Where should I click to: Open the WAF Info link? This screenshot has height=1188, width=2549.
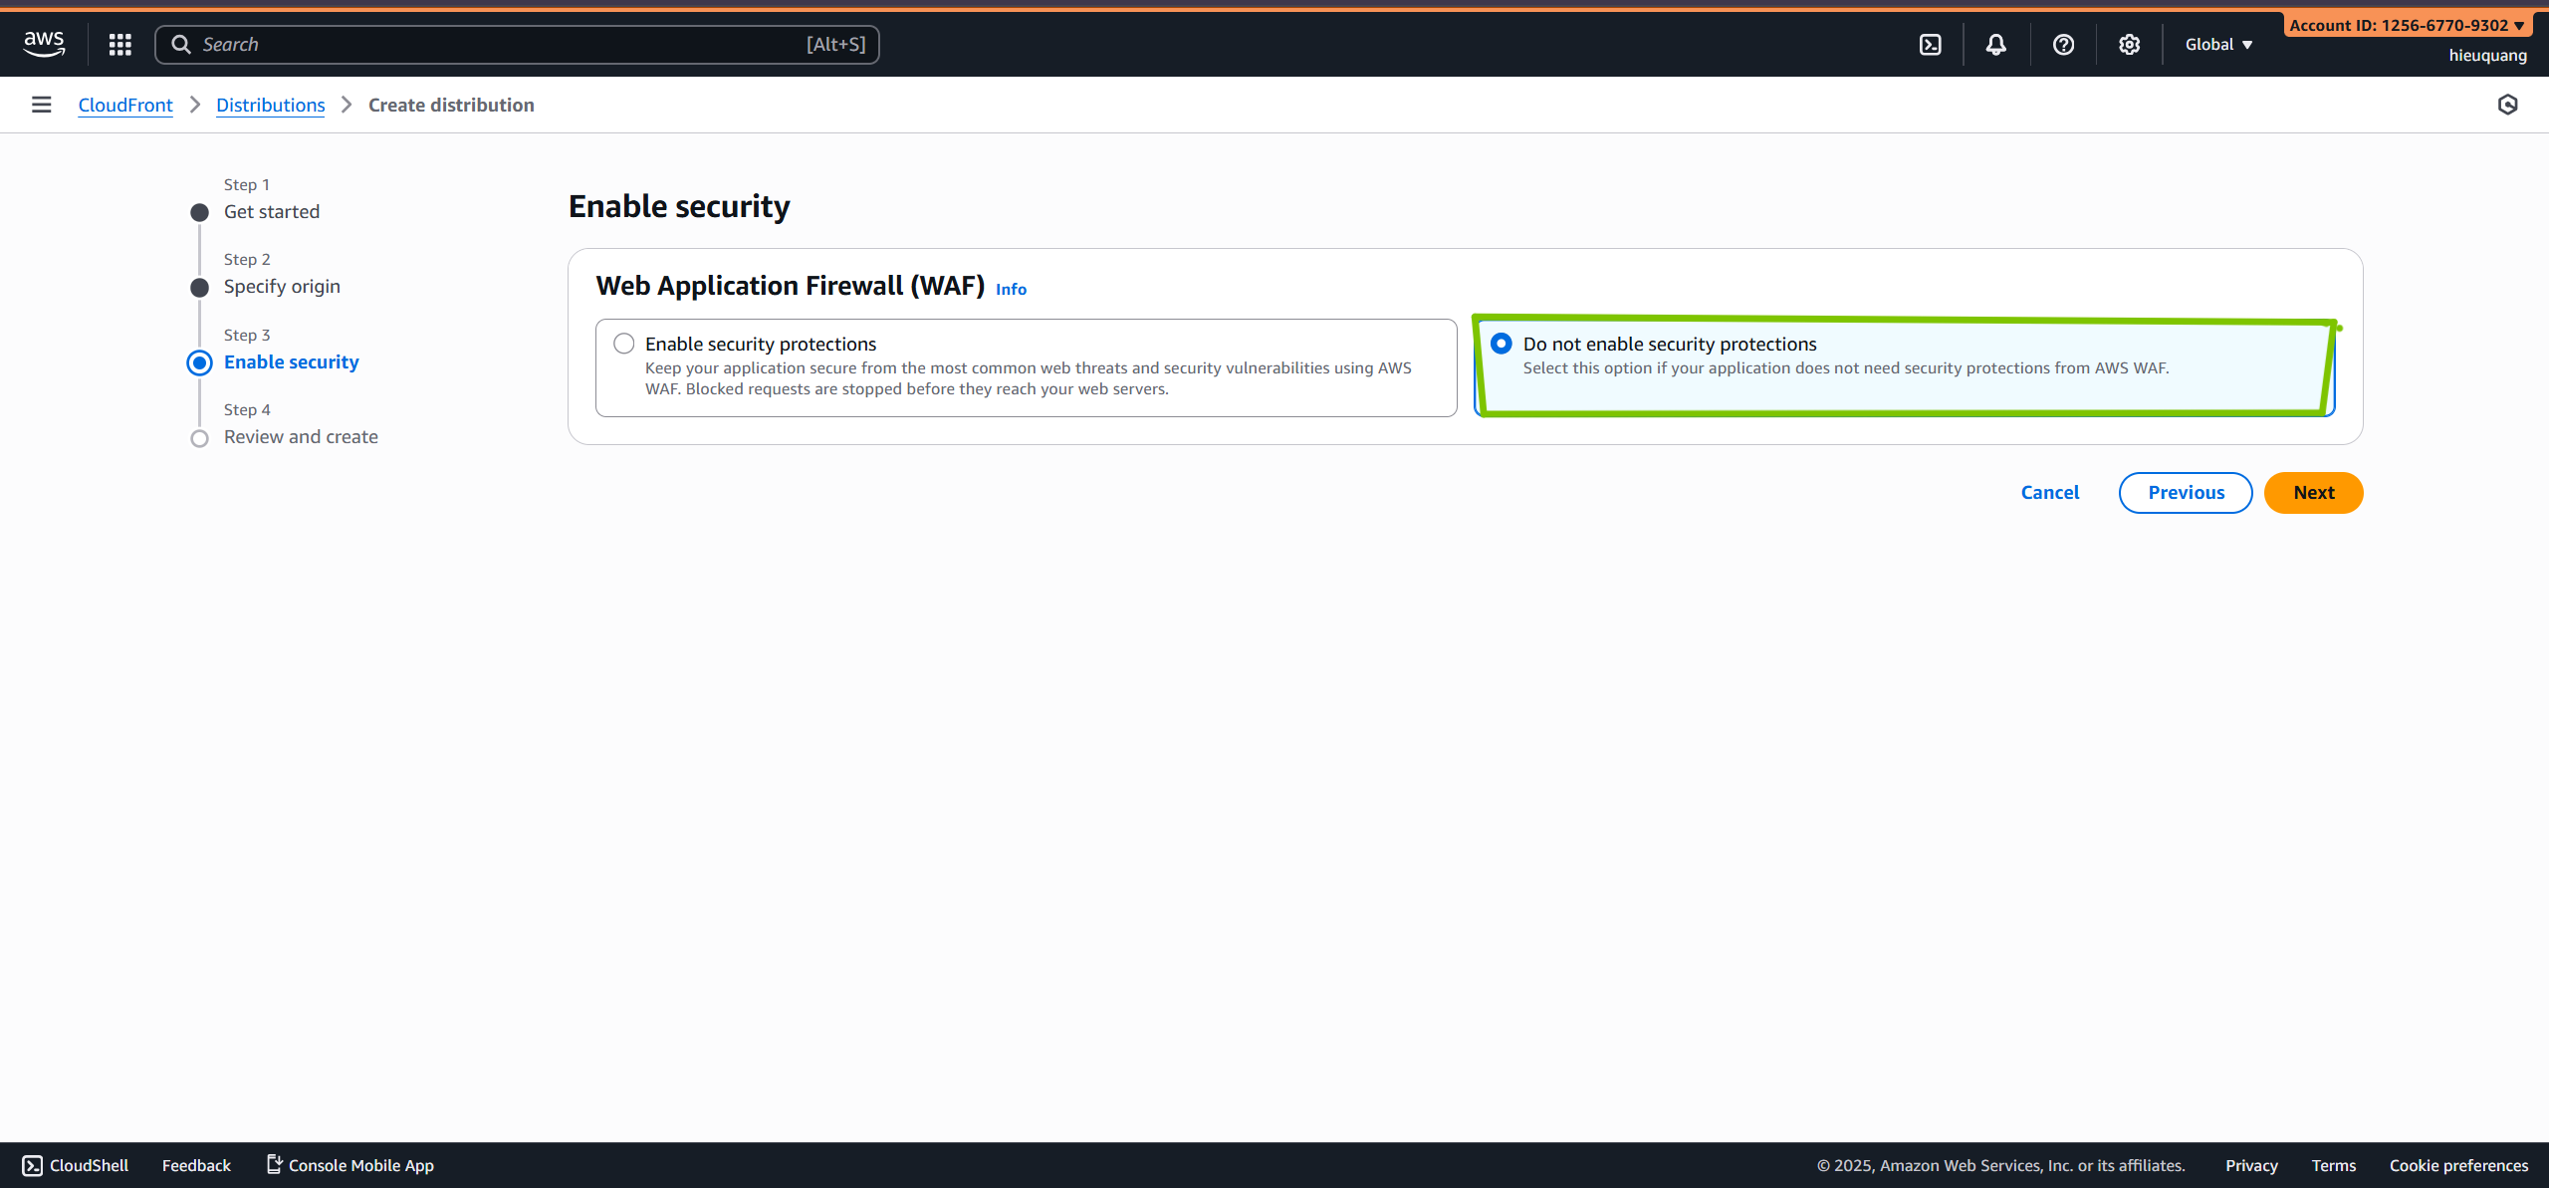1011,289
